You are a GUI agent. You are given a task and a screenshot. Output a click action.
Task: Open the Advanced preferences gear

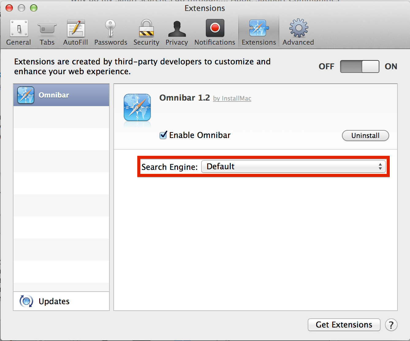pos(298,33)
